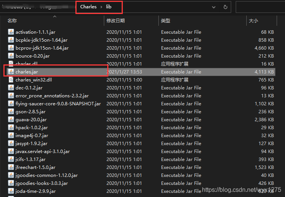Select the jfreechart-1.5.0.jar icon
Viewport: 285px width, 197px height.
(11, 167)
